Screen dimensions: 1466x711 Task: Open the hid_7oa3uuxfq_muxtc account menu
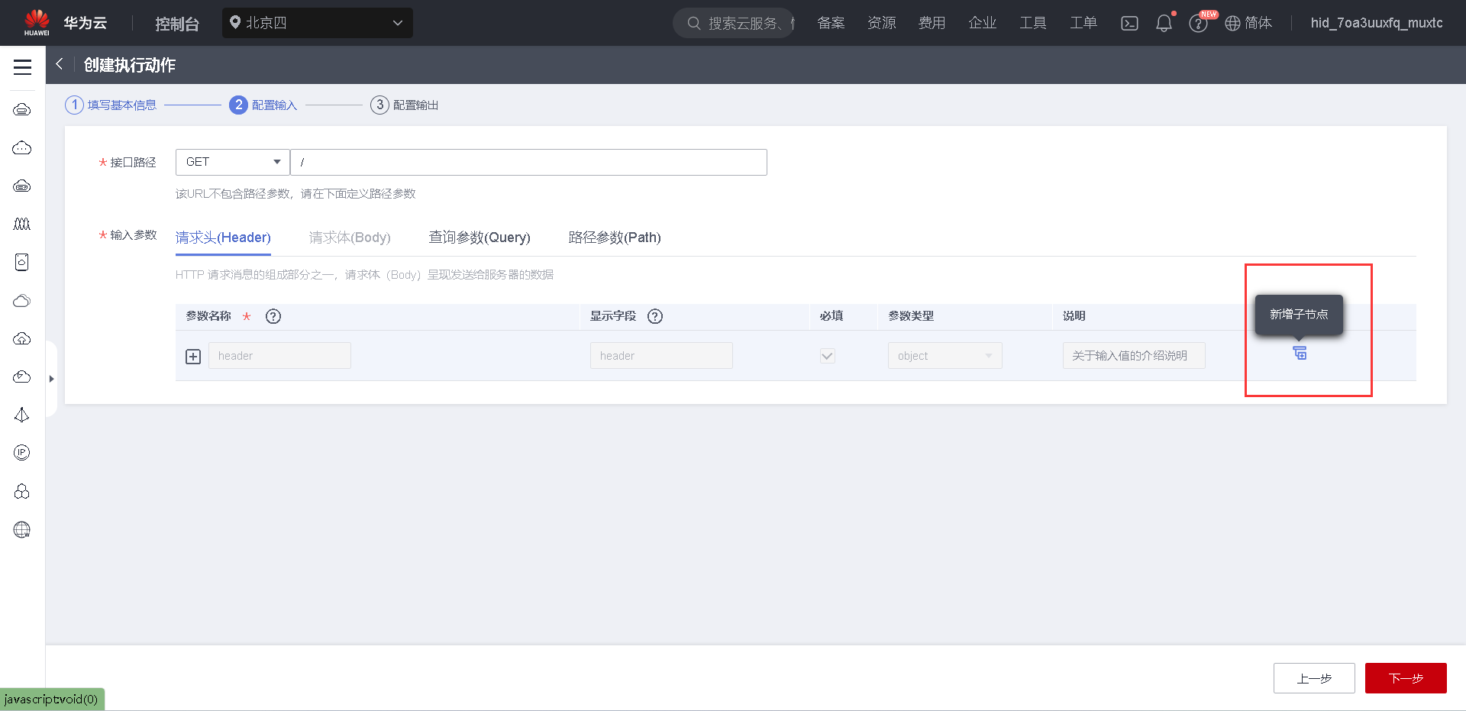[1377, 23]
